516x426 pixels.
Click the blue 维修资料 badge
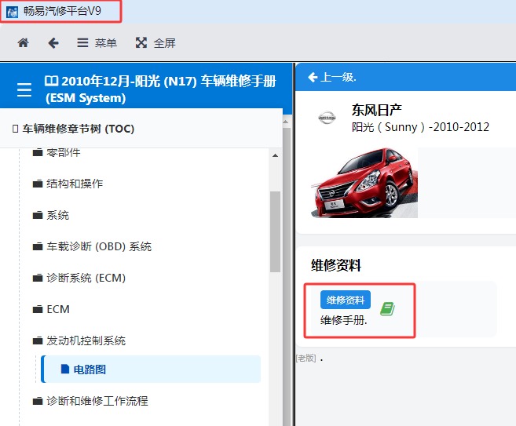(346, 300)
